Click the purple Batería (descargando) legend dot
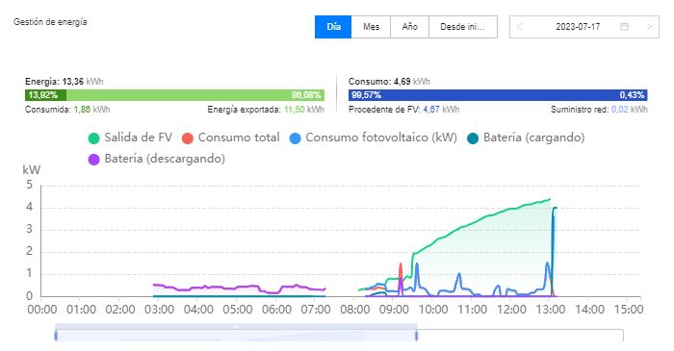674x351 pixels. [93, 160]
